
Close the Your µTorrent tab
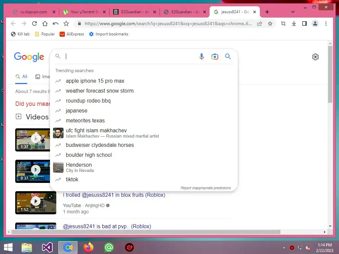[104, 12]
